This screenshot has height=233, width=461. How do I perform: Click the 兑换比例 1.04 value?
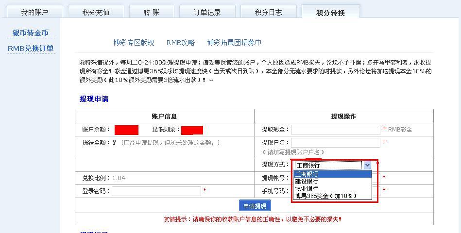(119, 178)
